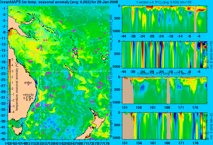Open the temperature section panel for lon=155
Screen dimensions: 213x145
pyautogui.click(x=164, y=19)
